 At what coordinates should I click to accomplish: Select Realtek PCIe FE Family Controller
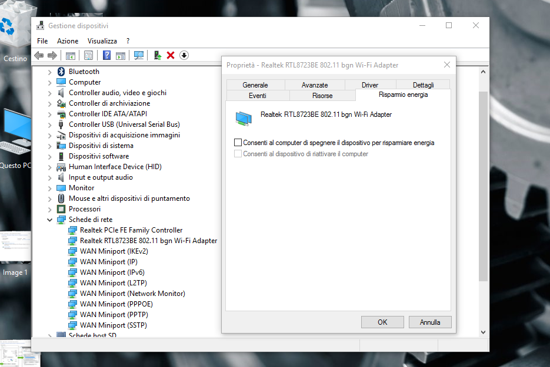[131, 230]
